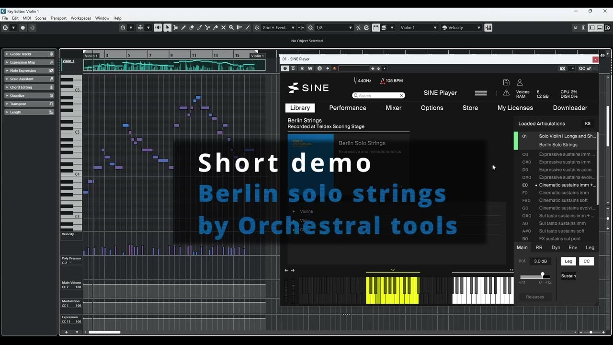Viewport: 613px width, 345px height.
Task: Select the Erase tool
Action: tap(192, 28)
